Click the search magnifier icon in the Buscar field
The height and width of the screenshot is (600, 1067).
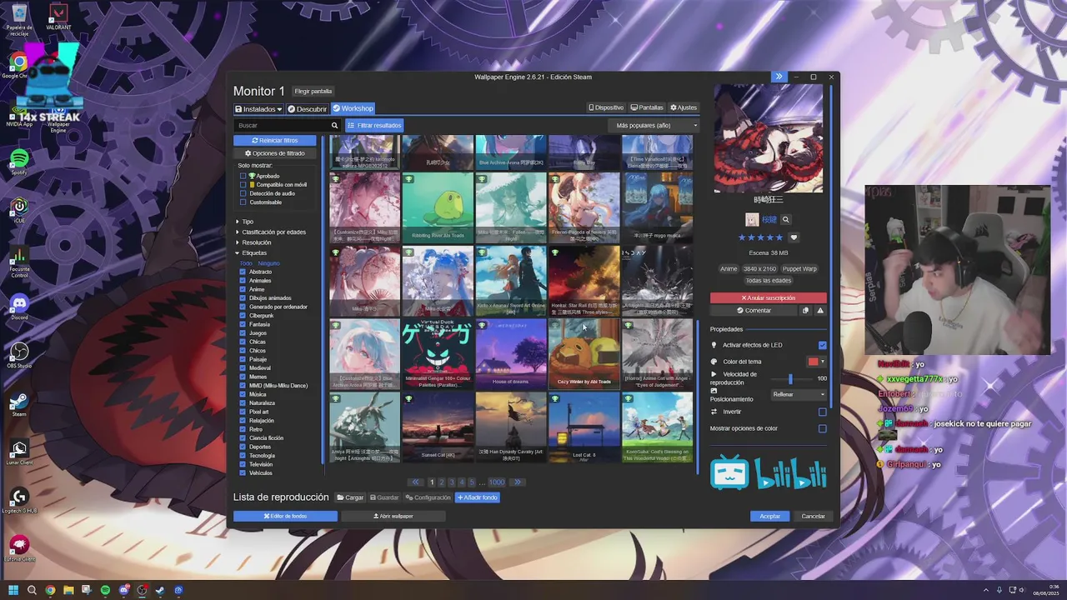[334, 126]
